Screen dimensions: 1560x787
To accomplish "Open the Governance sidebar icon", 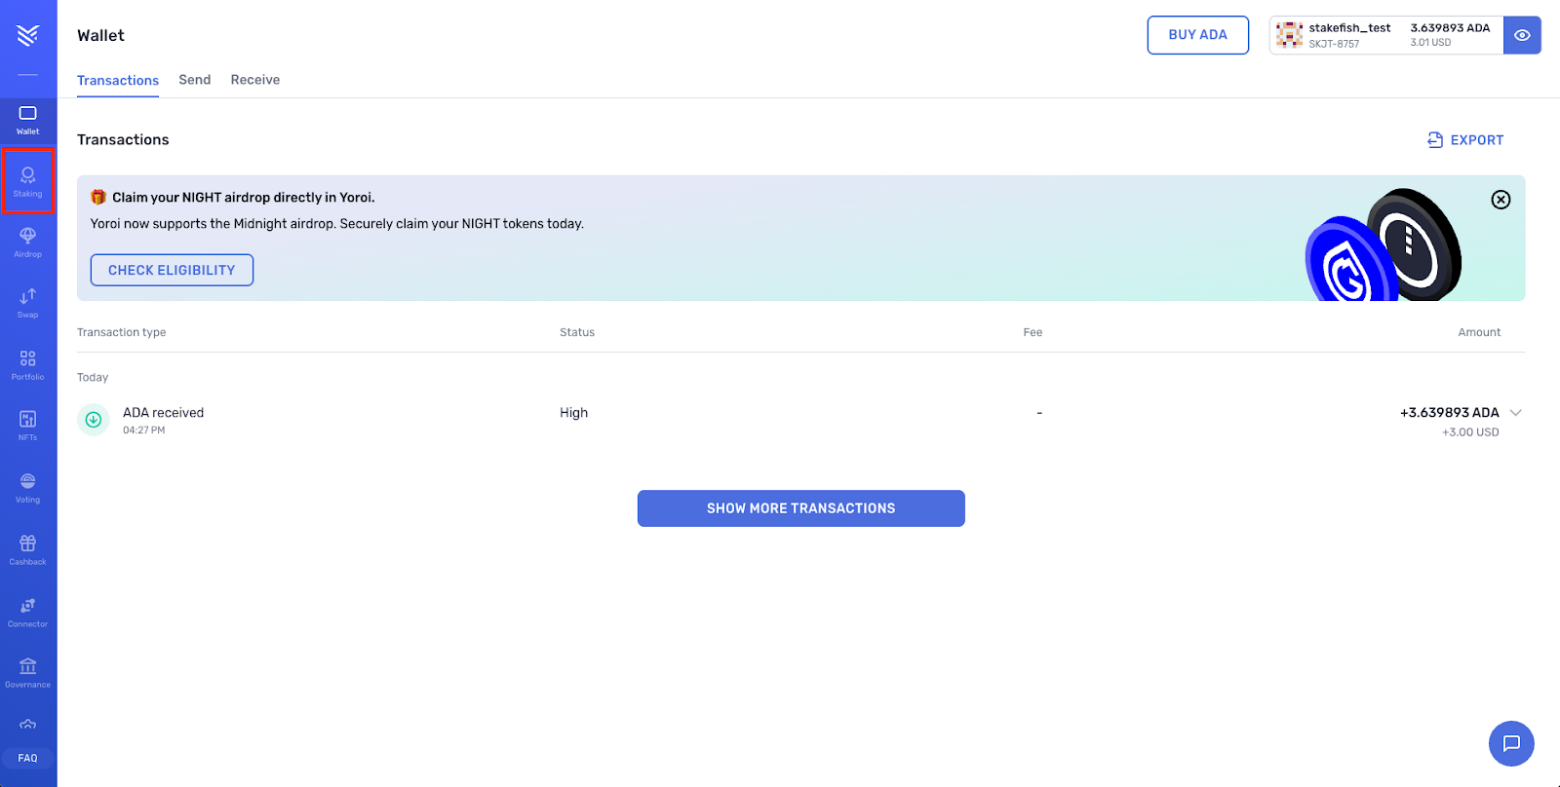I will pos(27,672).
